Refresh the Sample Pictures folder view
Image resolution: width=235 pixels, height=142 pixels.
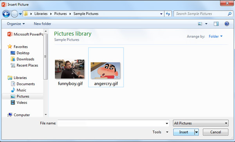tap(168, 14)
